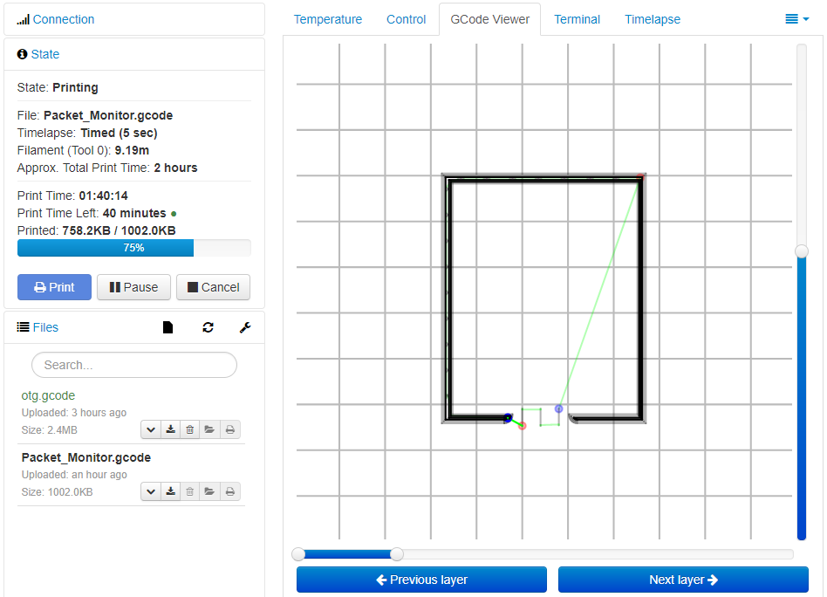Collapse the Connection panel

point(63,19)
